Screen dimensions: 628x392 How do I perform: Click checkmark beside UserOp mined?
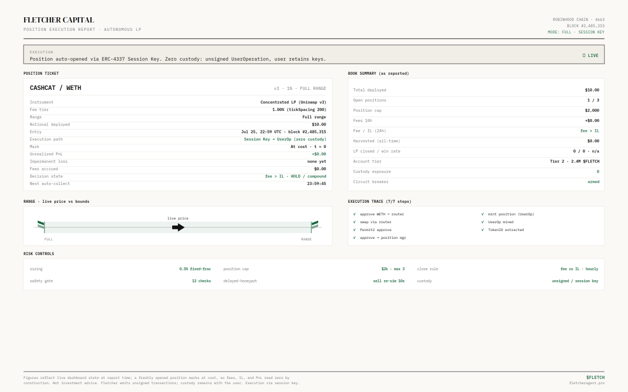pyautogui.click(x=483, y=222)
